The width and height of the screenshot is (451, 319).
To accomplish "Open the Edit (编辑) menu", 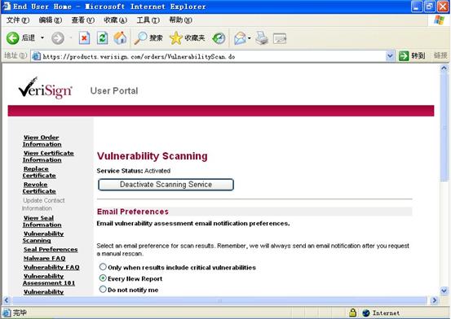I will coord(51,20).
